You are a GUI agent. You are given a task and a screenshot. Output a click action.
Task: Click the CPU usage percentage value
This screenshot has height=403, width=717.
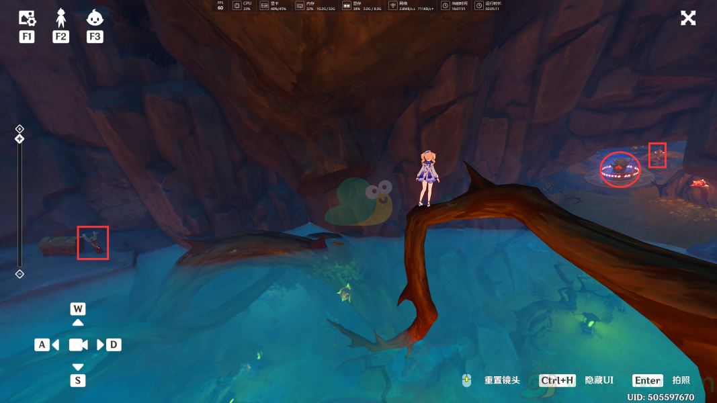coord(247,9)
